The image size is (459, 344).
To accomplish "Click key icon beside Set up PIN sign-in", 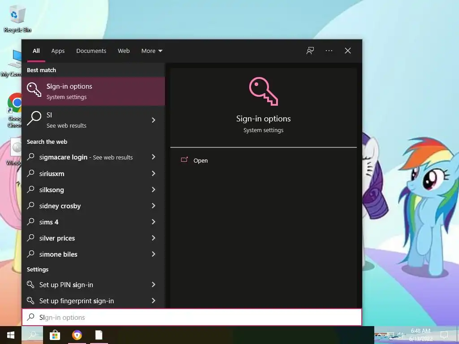I will pyautogui.click(x=30, y=284).
